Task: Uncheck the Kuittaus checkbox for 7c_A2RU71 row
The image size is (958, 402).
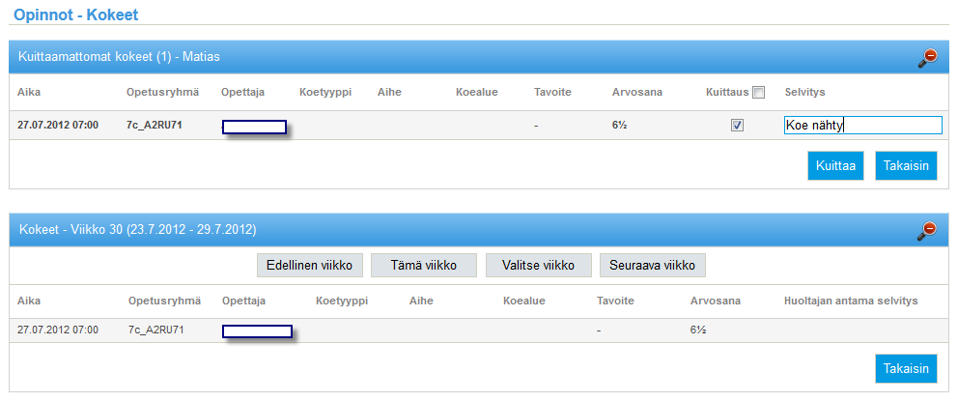Action: 738,126
